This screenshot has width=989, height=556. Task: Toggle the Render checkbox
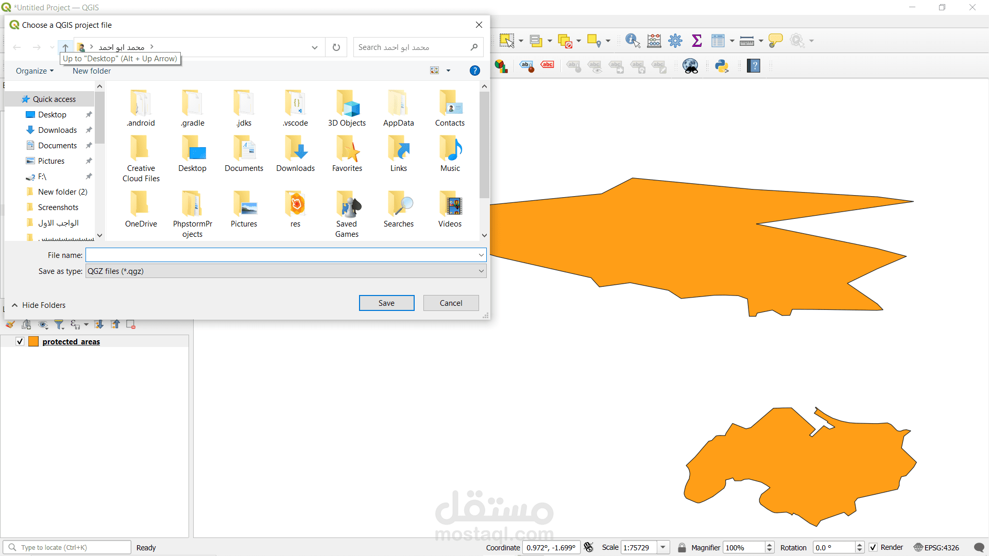tap(873, 547)
